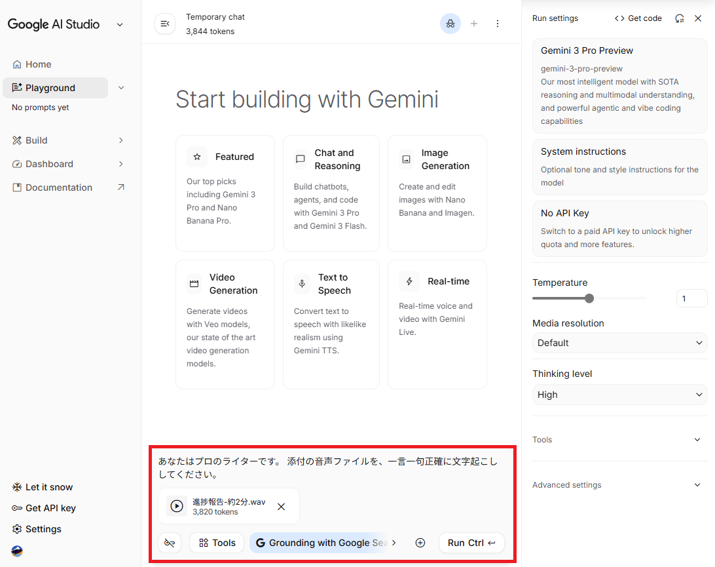The height and width of the screenshot is (567, 715).
Task: Toggle the crossed-out key icon in prompt bar
Action: point(170,543)
